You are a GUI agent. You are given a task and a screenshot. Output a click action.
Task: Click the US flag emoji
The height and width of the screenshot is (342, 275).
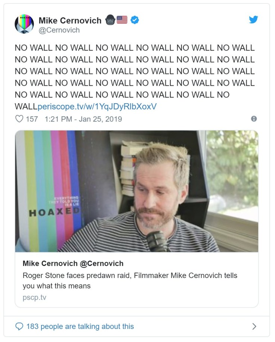point(122,20)
